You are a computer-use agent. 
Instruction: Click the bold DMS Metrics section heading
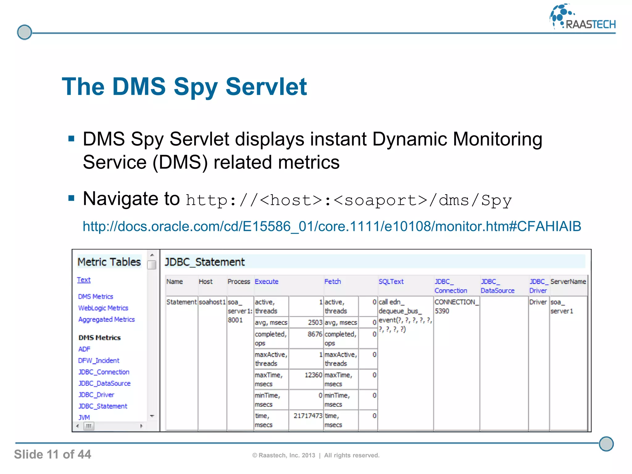click(99, 338)
